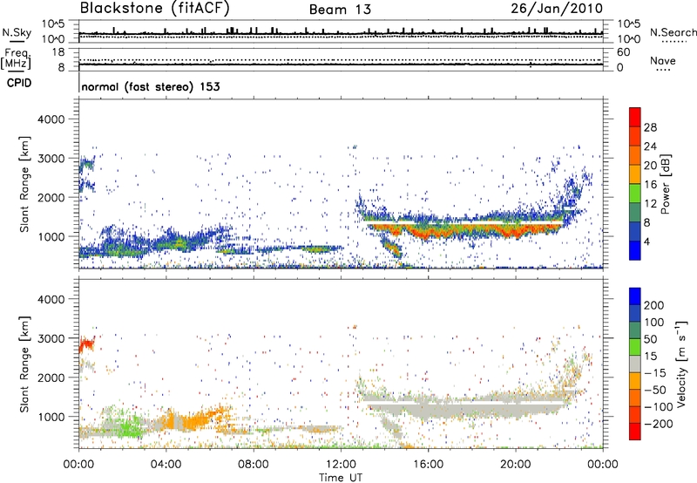Viewport: 697px width, 483px height.
Task: Click the "08:00" time axis tick label
Action: tap(254, 465)
